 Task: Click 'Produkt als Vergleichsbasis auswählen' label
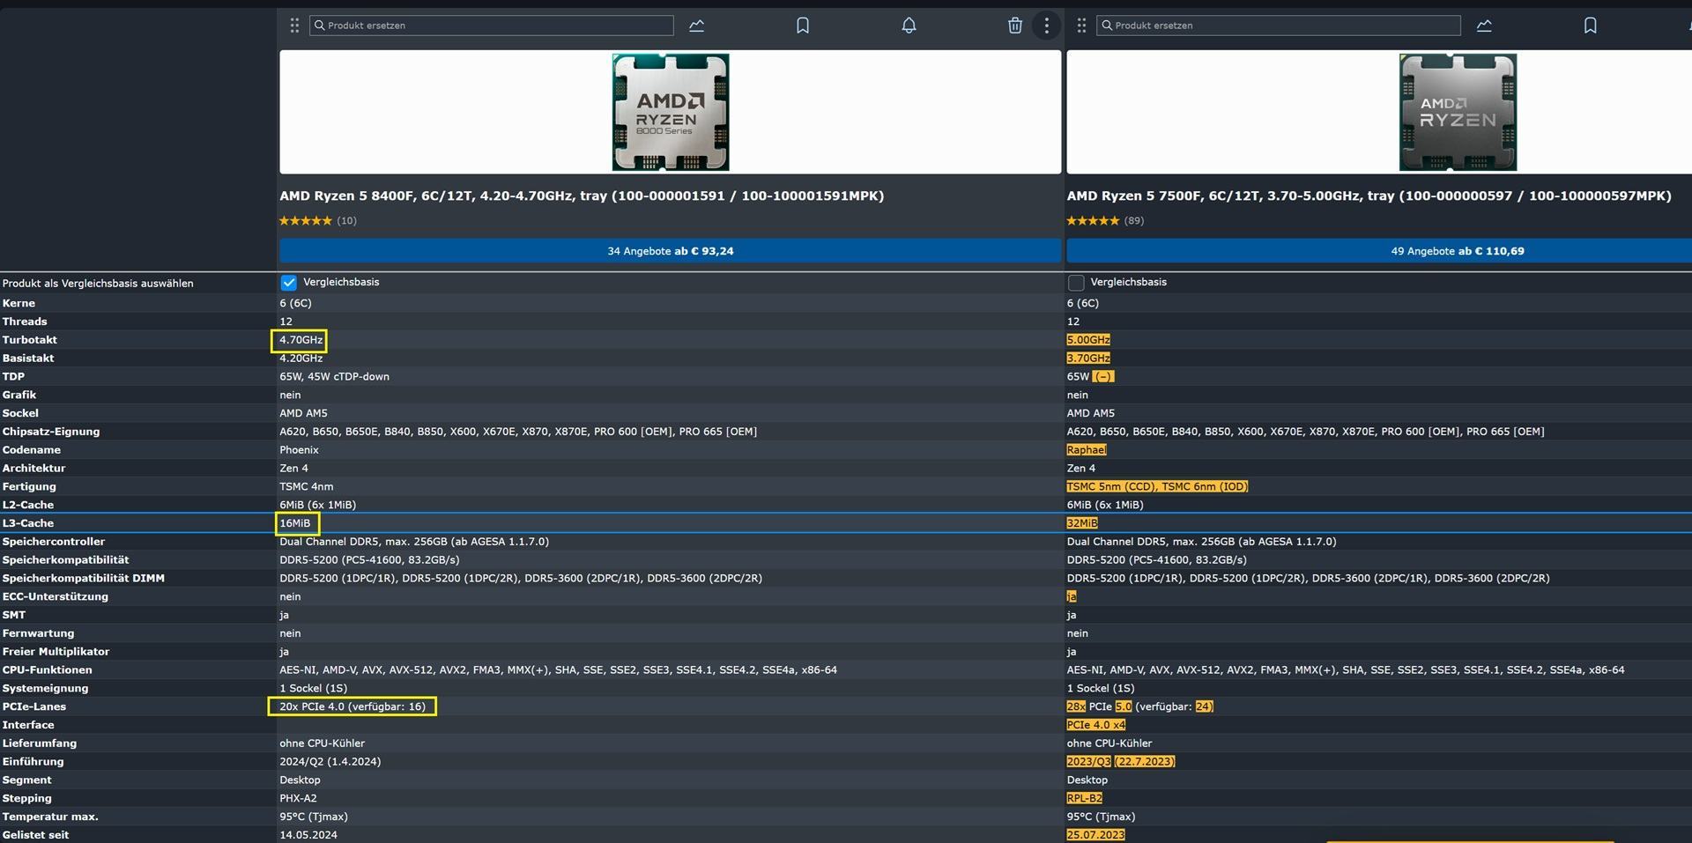point(98,283)
